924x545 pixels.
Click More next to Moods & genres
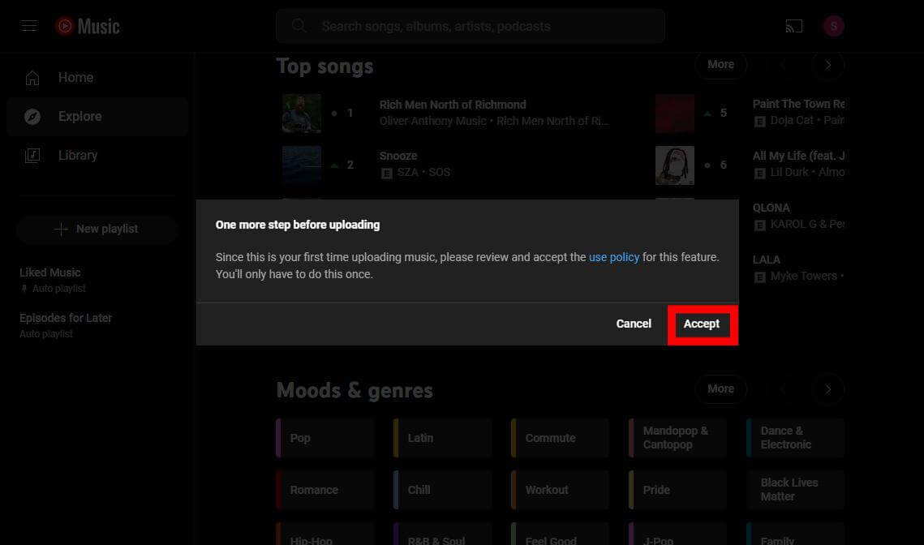coord(720,388)
